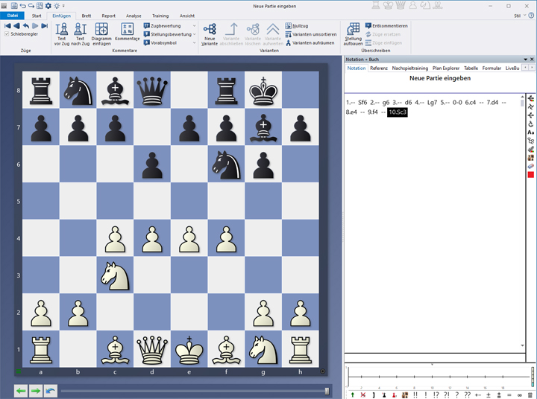Screen dimensions: 537x399
Task: Click the 'Aa' font icon beside notation
Action: 530,132
